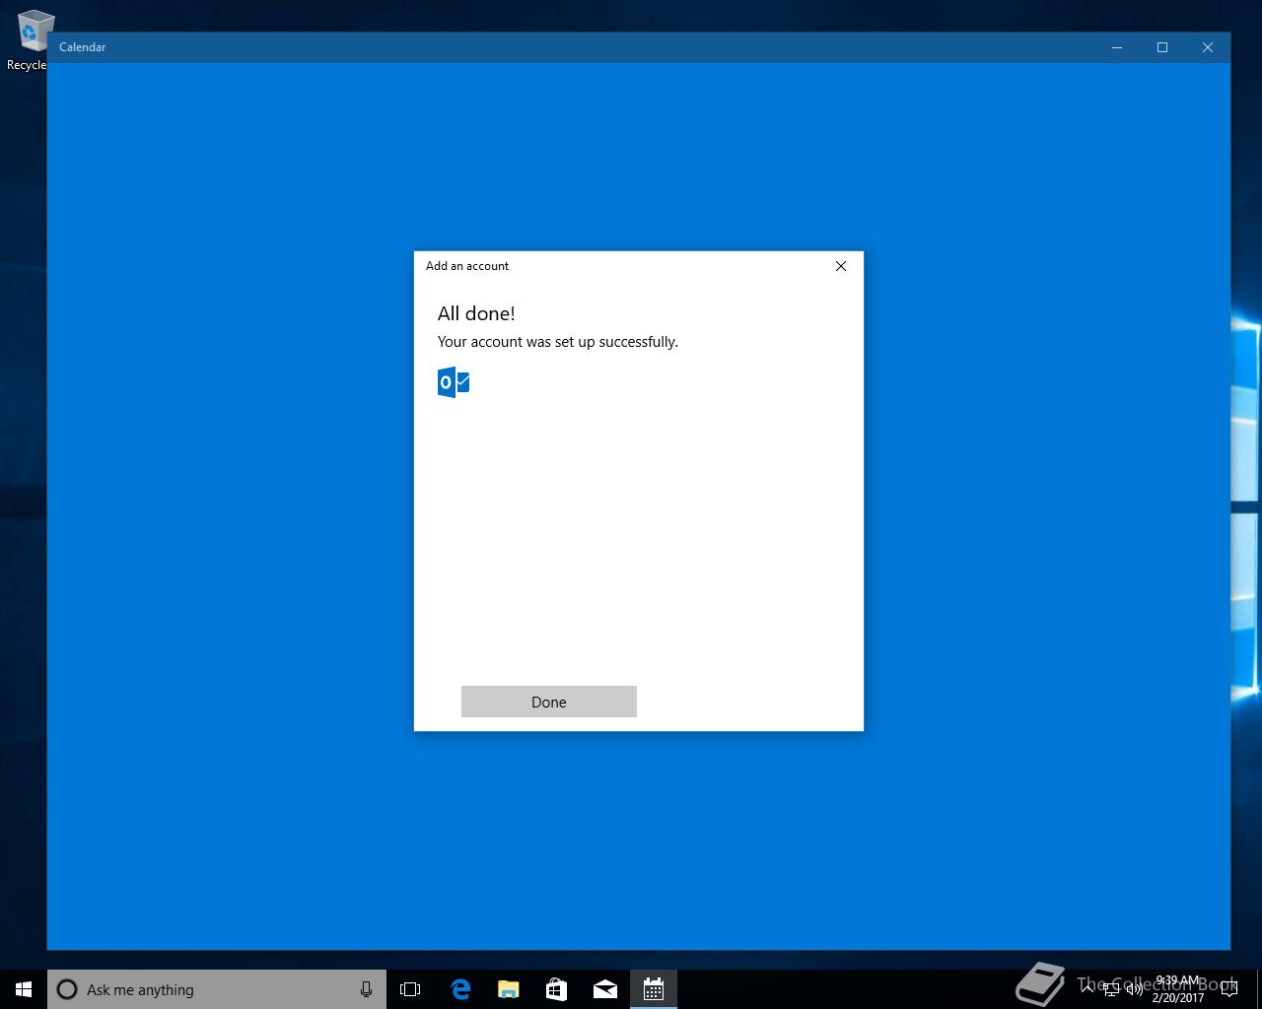
Task: Click the Outlook account icon
Action: tap(454, 382)
